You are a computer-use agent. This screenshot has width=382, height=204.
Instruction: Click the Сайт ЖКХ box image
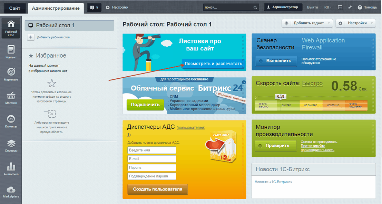tap(221, 146)
